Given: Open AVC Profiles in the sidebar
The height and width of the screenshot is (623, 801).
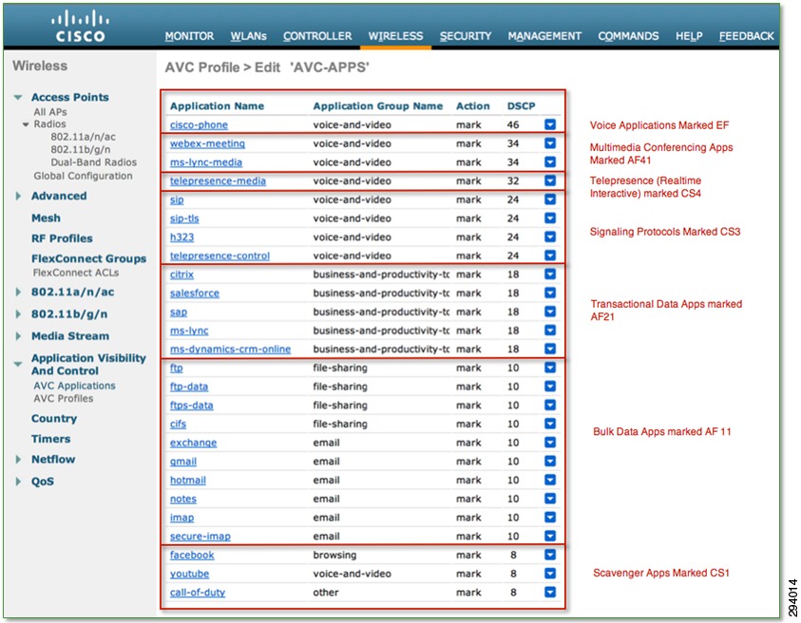Looking at the screenshot, I should tap(64, 398).
